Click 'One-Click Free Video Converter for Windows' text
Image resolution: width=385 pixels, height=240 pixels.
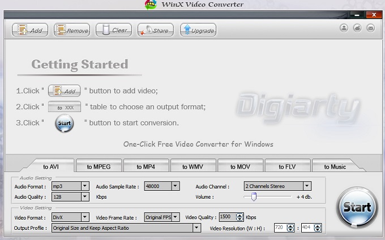tap(198, 144)
